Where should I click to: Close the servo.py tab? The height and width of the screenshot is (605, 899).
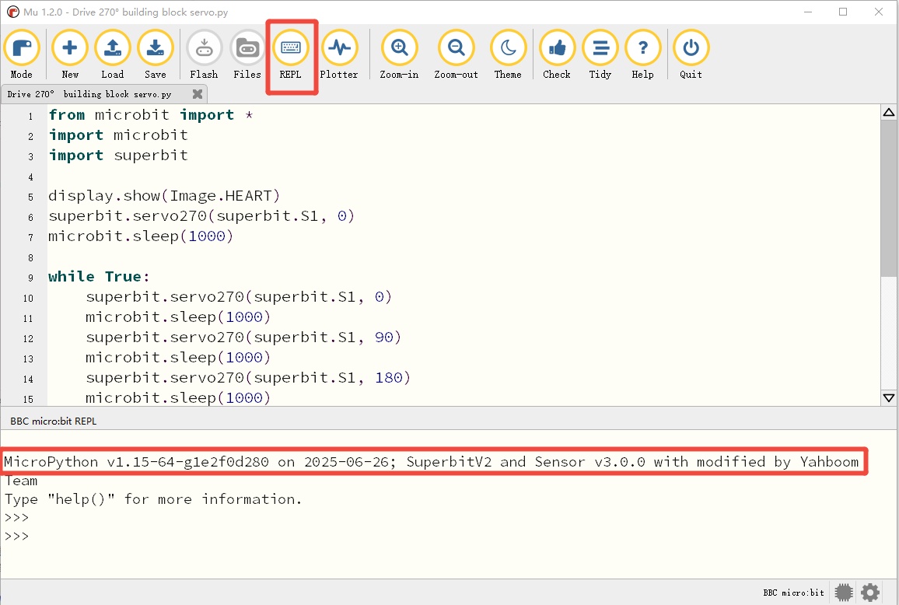[198, 94]
